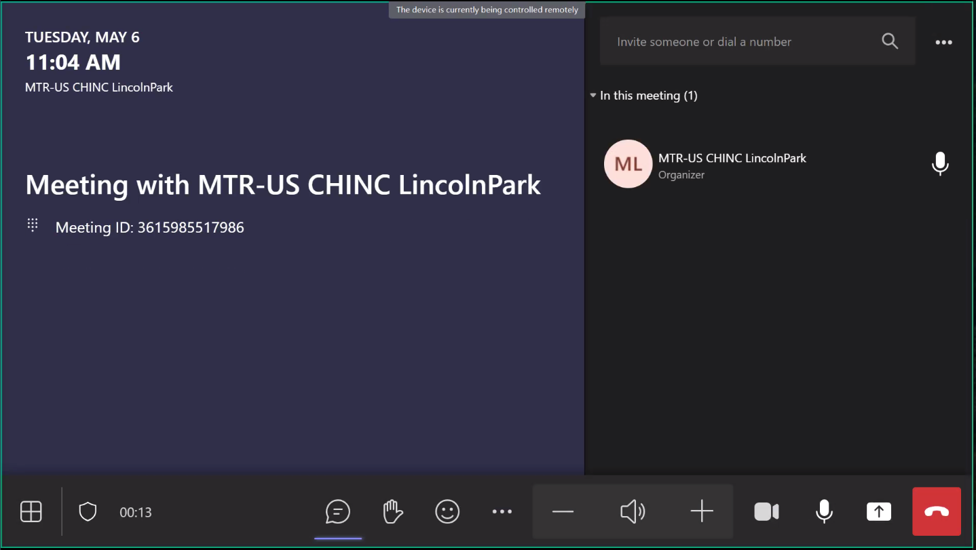Click the search magnifier icon
The height and width of the screenshot is (550, 976).
coord(890,41)
